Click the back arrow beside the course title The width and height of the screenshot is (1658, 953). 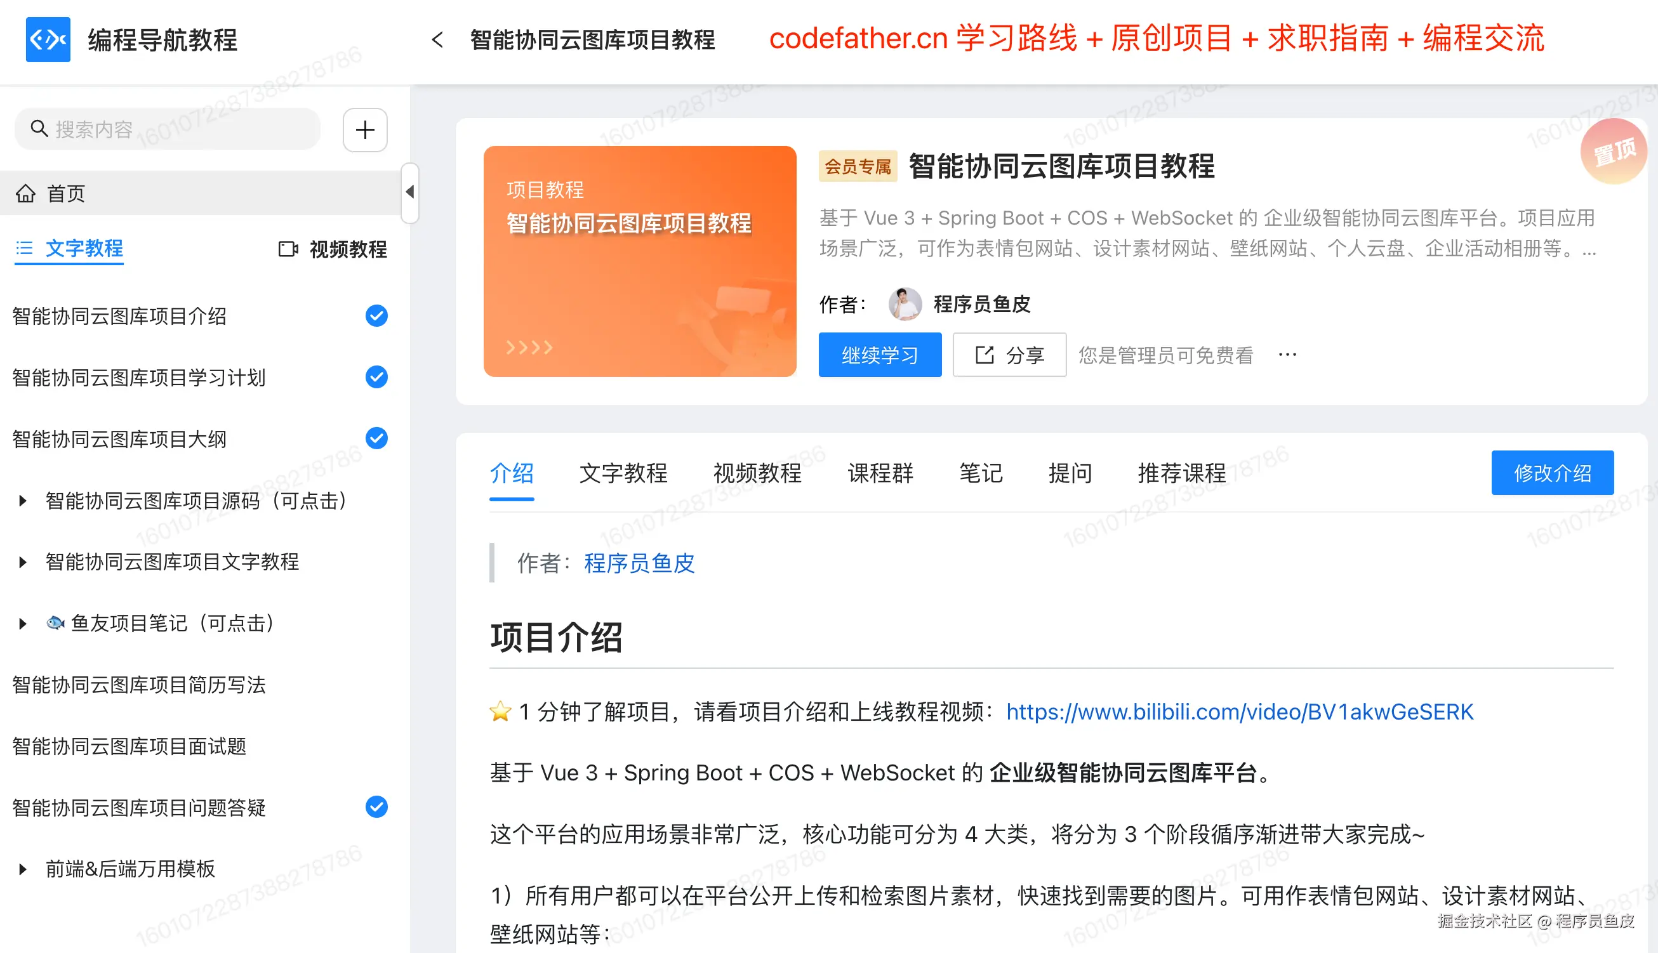click(x=437, y=40)
